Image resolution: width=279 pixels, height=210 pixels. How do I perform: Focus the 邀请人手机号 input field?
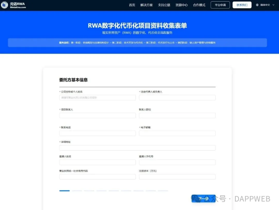coord(177,162)
